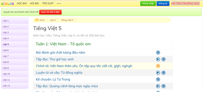Select Lớp 9 in sidebar
This screenshot has height=92, width=203.
15,68
